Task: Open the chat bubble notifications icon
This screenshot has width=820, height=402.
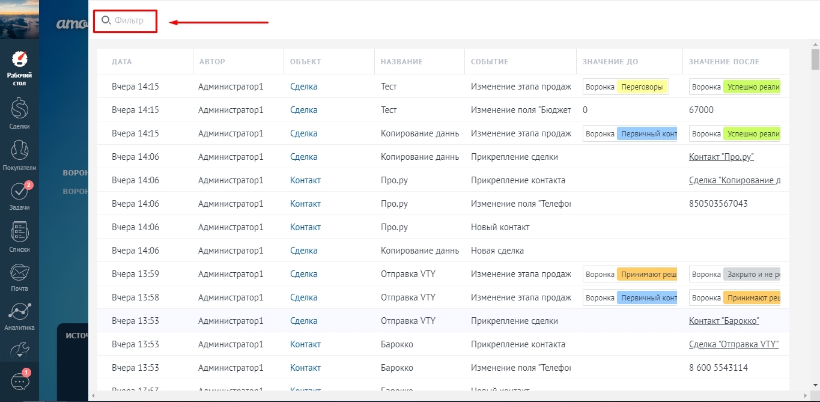Action: [x=20, y=381]
